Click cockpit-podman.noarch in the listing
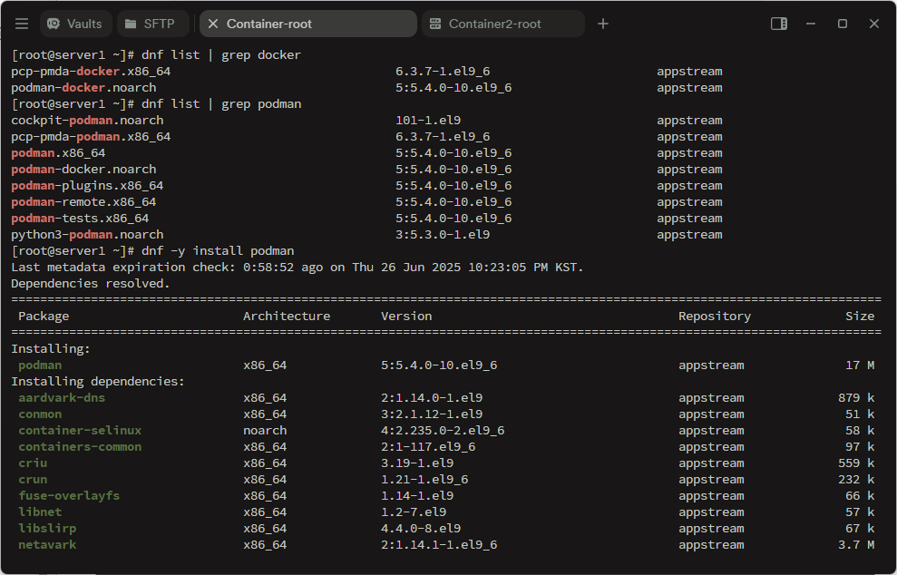 (88, 120)
